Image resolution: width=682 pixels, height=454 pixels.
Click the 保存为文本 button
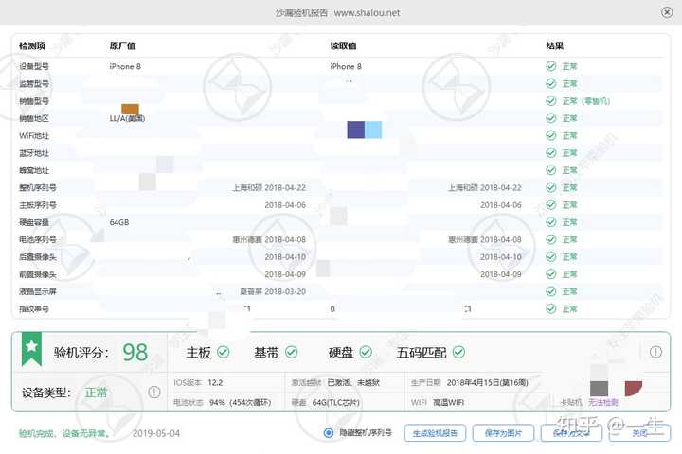click(x=571, y=433)
